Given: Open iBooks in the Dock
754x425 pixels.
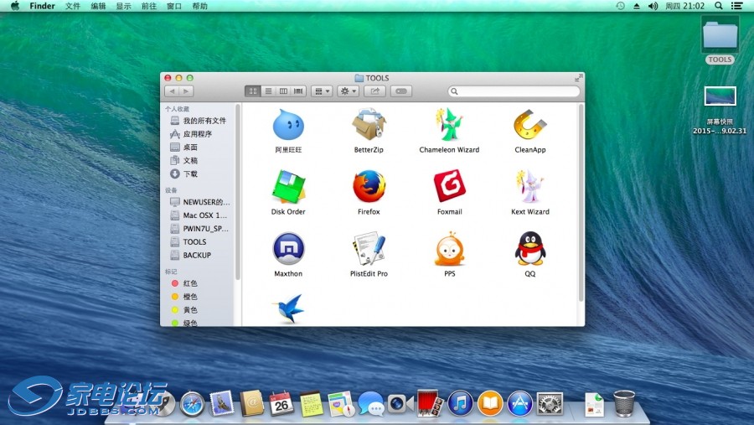Looking at the screenshot, I should [x=490, y=403].
